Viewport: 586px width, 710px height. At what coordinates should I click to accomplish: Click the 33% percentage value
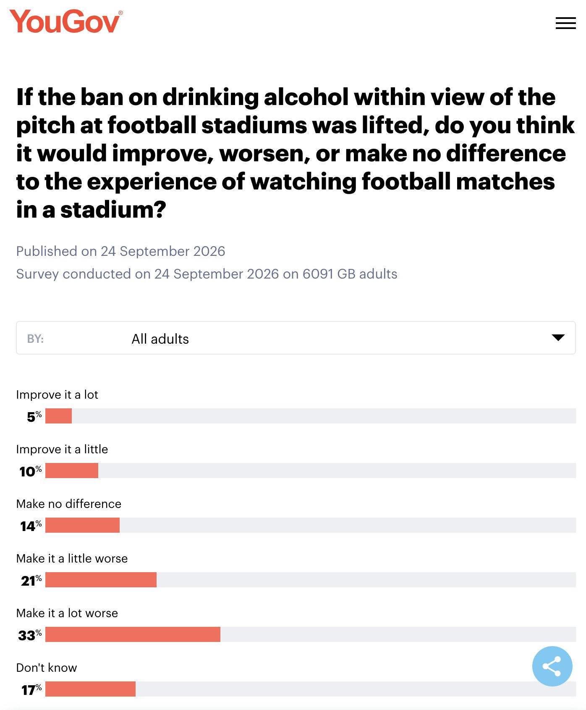tap(30, 635)
